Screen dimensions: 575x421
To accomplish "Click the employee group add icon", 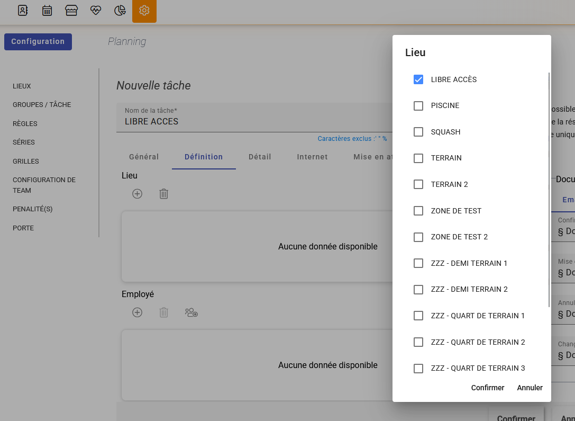I will 191,312.
